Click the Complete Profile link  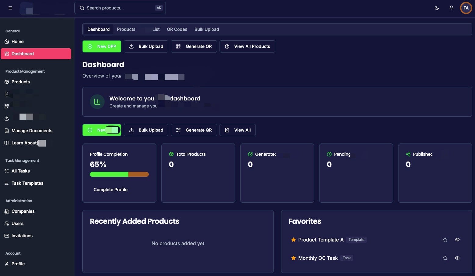click(x=111, y=190)
